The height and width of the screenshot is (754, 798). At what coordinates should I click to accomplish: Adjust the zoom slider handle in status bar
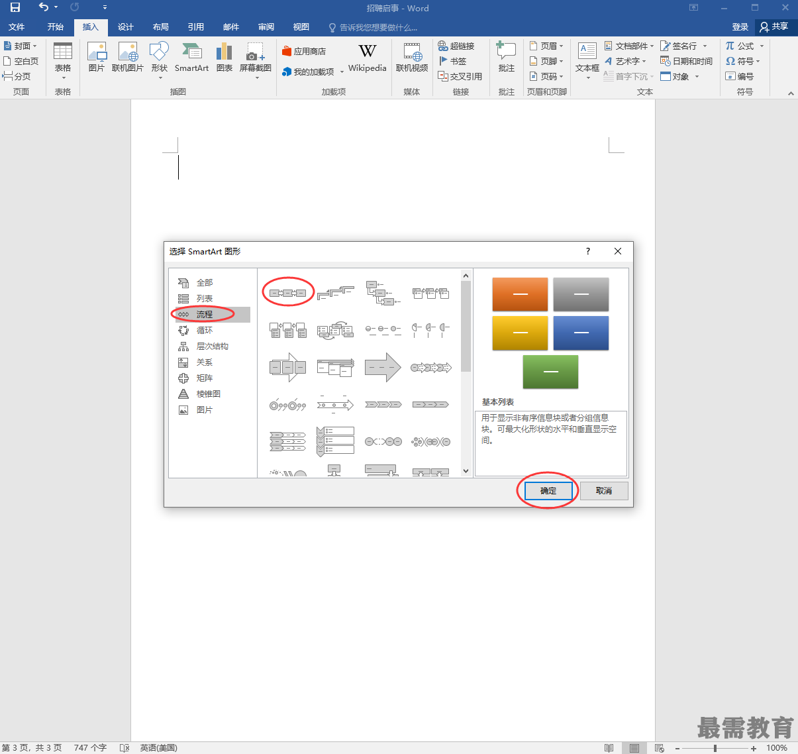[715, 748]
